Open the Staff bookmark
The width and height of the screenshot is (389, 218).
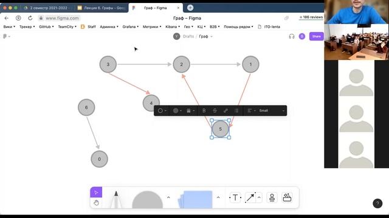pos(88,27)
